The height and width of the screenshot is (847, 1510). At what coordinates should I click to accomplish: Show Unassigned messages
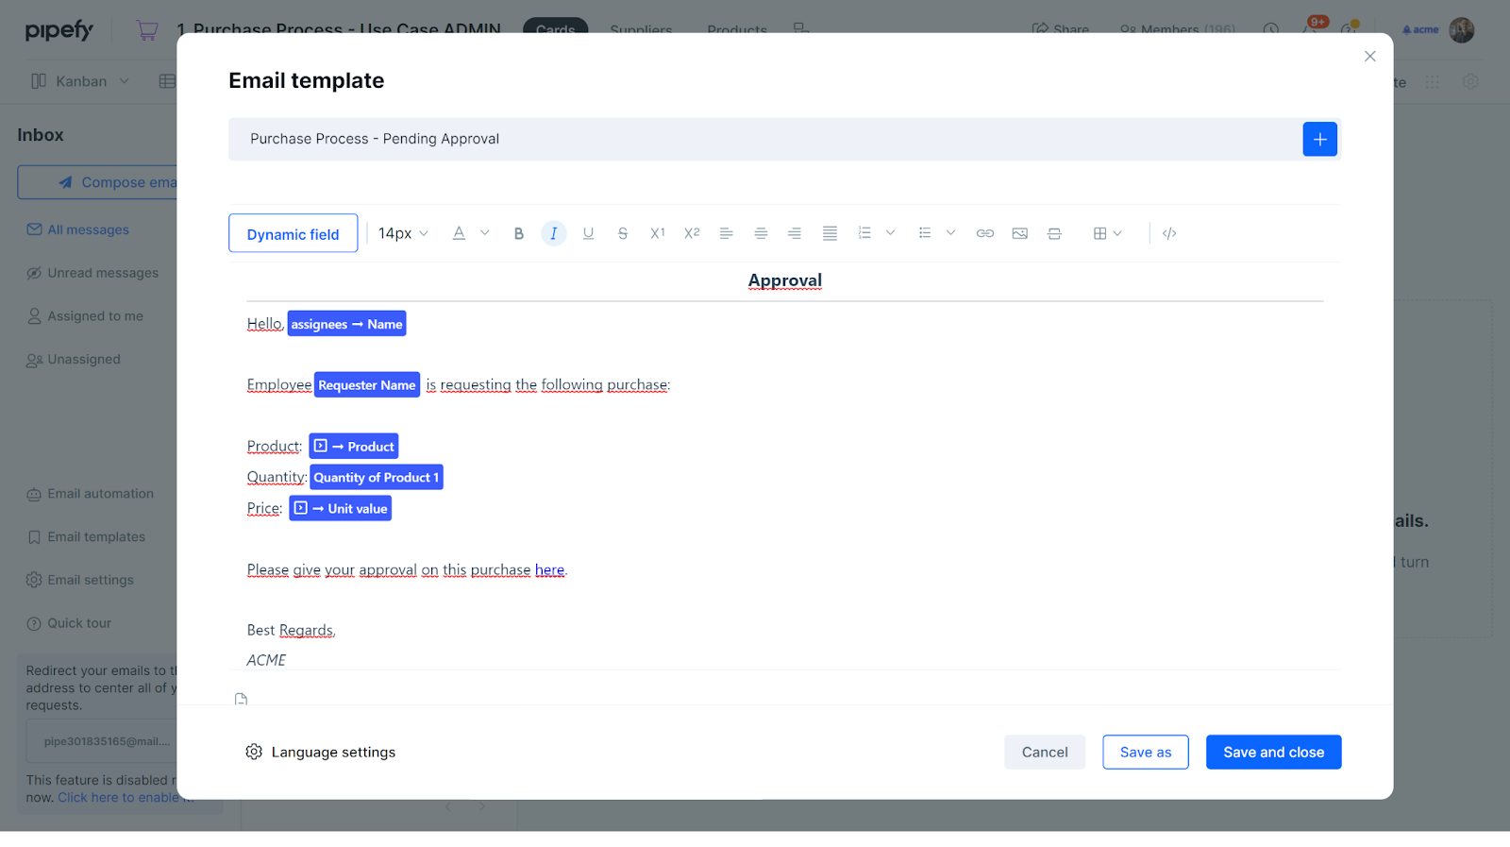(74, 360)
